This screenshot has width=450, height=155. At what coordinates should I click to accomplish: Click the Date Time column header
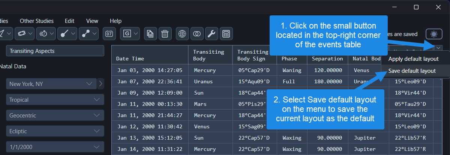pyautogui.click(x=150, y=55)
